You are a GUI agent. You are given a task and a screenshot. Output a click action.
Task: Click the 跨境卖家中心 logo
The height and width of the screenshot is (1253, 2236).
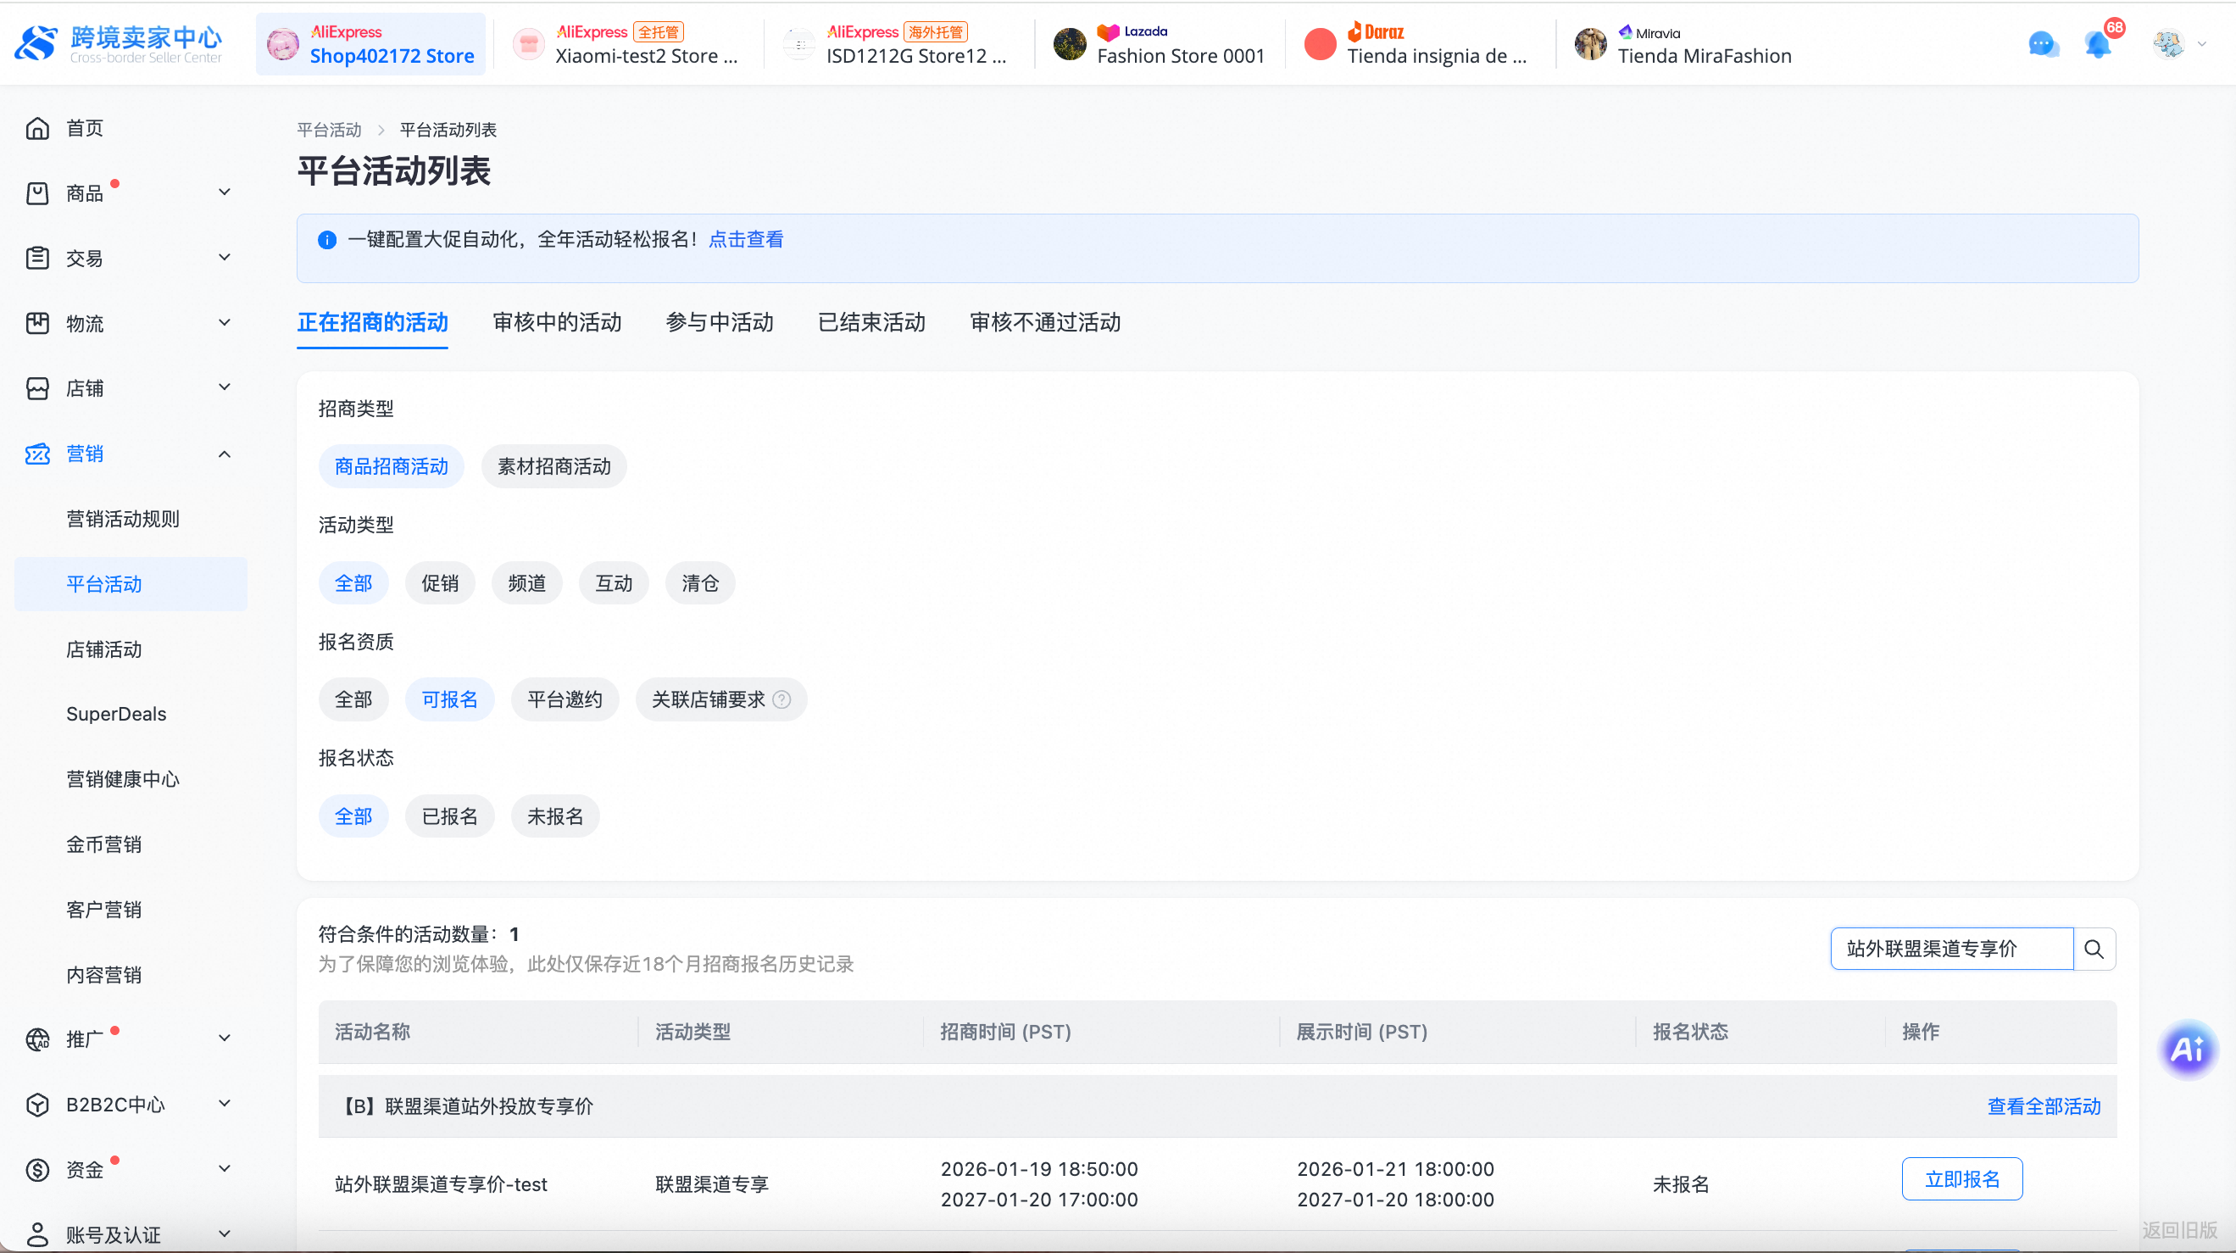[120, 43]
